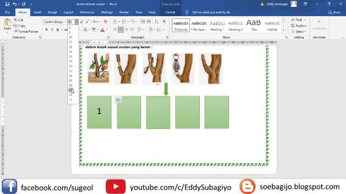This screenshot has width=346, height=194.
Task: Increase paragraph indent
Action: [149, 22]
